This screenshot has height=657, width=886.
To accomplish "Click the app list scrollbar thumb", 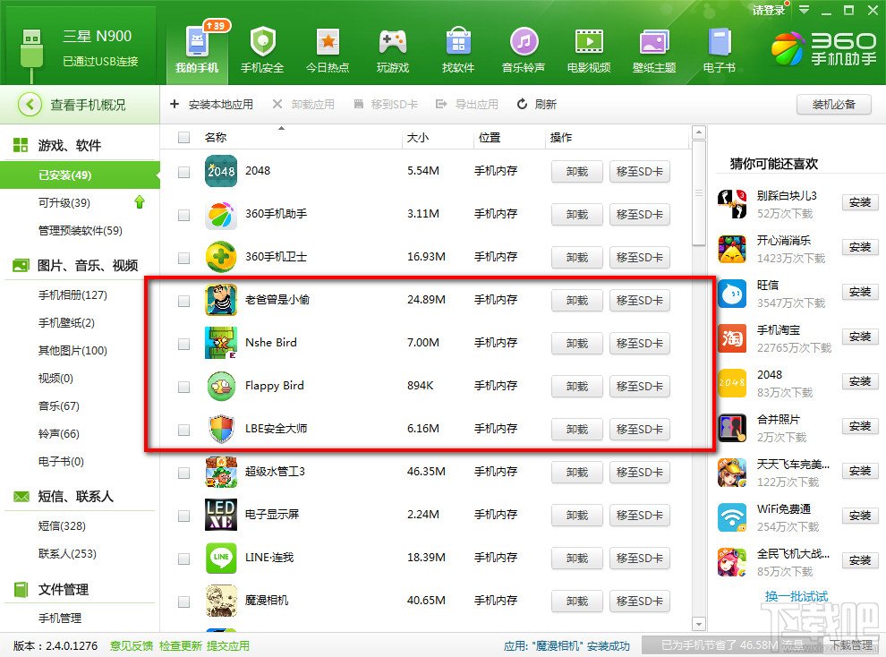I will [x=699, y=193].
